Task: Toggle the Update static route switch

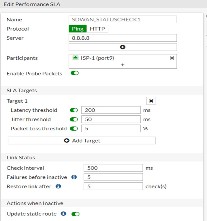Action: point(75,214)
